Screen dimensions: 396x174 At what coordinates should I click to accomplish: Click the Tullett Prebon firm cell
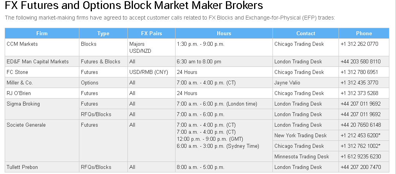tap(23, 167)
